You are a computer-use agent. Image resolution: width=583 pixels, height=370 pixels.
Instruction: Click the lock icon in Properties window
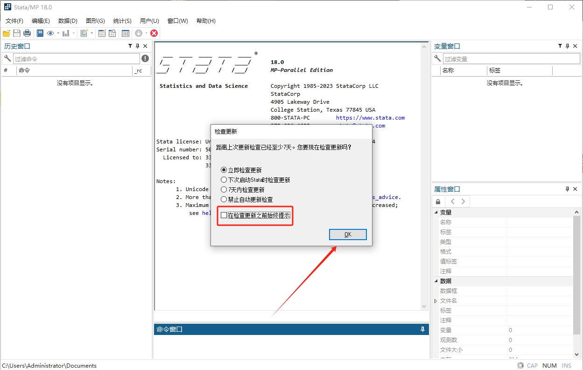pyautogui.click(x=438, y=201)
